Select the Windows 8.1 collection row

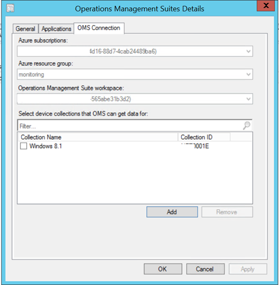[135, 146]
